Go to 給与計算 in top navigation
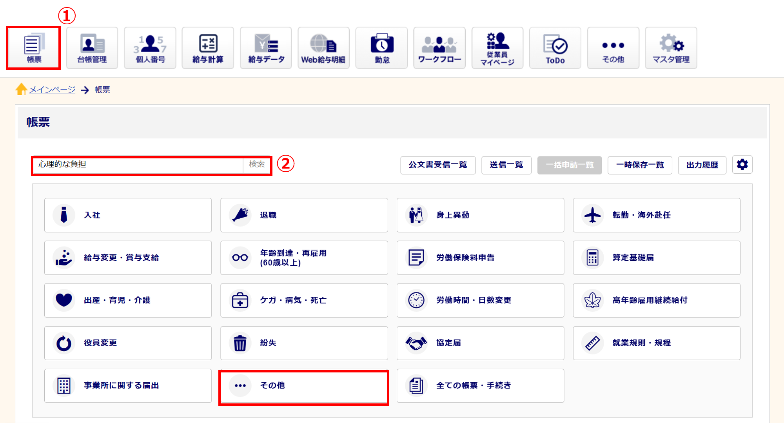 (208, 48)
